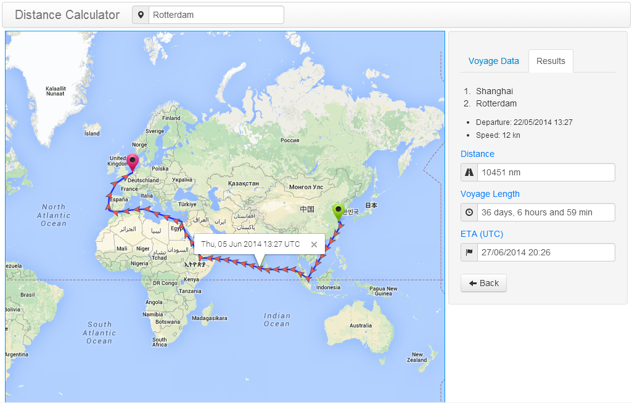Click the location pin icon in the search bar
The width and height of the screenshot is (632, 403).
[x=141, y=15]
